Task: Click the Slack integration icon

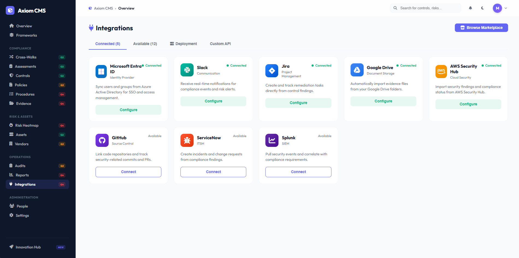Action: coord(187,70)
